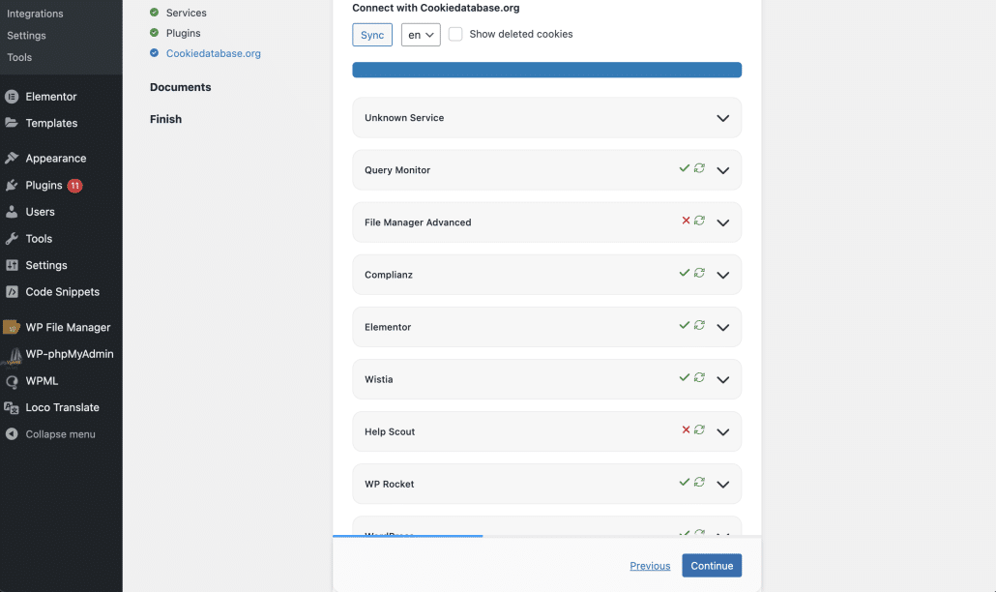Image resolution: width=996 pixels, height=592 pixels.
Task: Click the Plugins plug icon in sidebar
Action: [x=12, y=186]
